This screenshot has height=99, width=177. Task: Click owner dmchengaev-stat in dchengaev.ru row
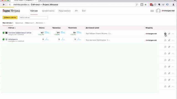click(151, 40)
